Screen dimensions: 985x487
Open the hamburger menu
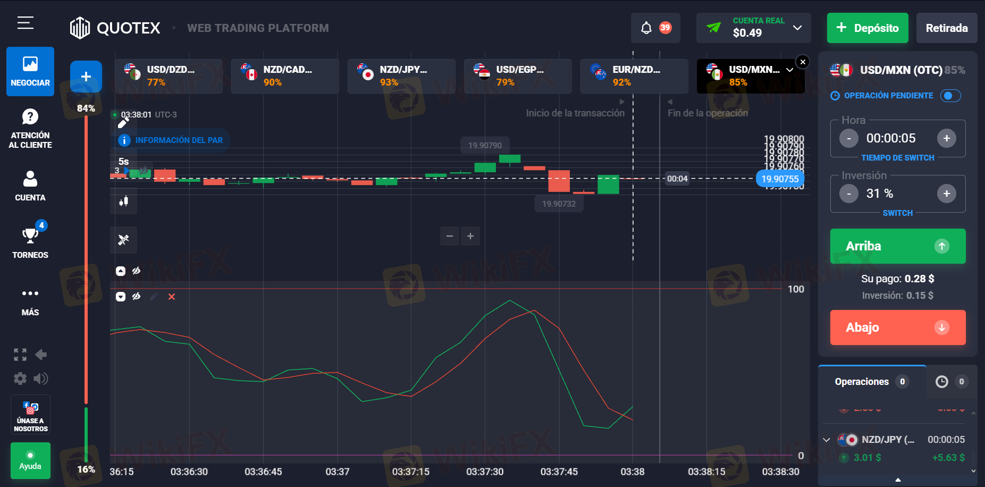(x=25, y=23)
